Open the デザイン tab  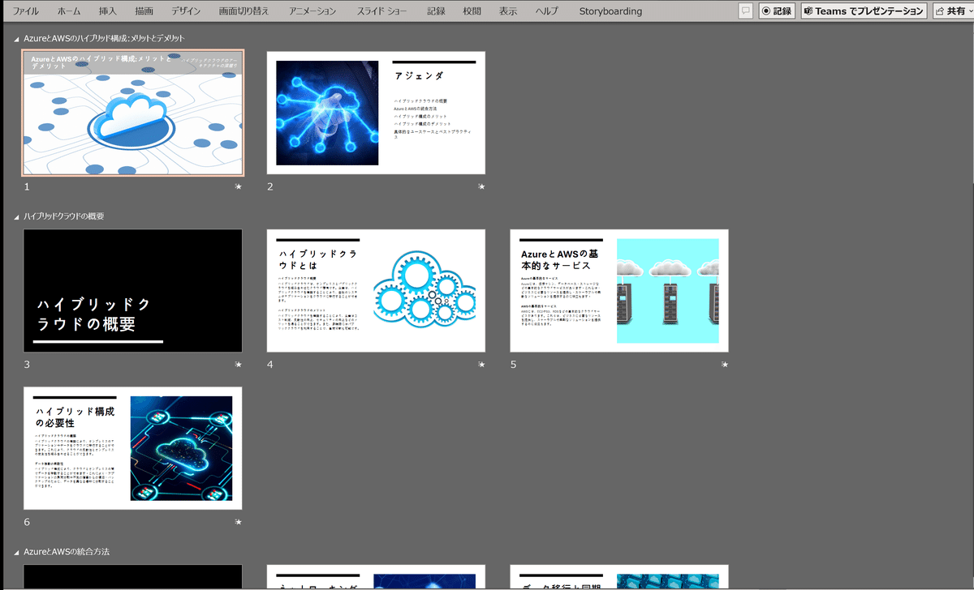pos(186,11)
